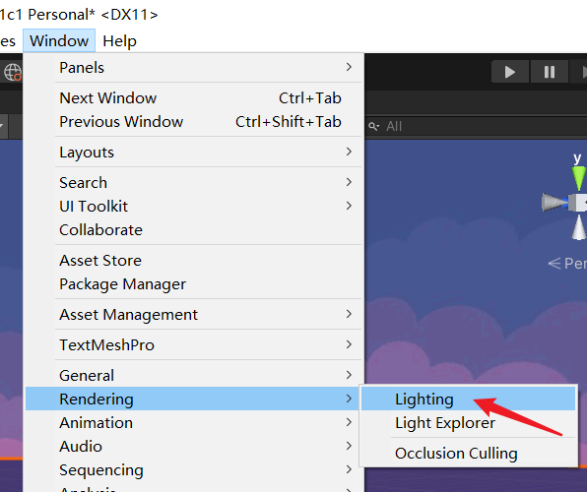Expand the UI Toolkit submenu

pos(193,207)
